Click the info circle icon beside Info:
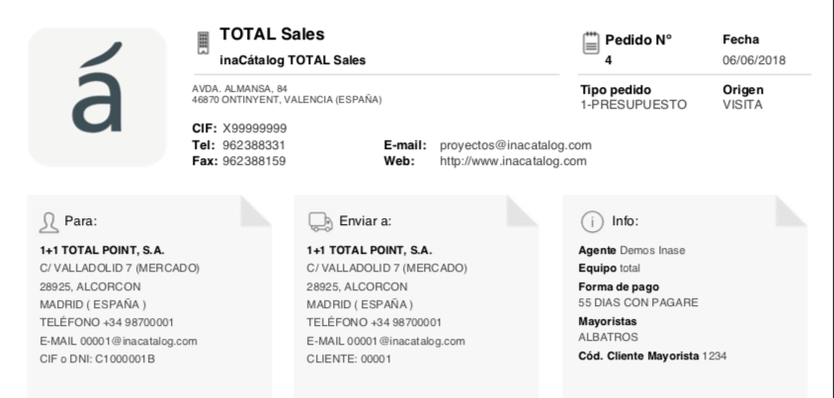The width and height of the screenshot is (834, 398). point(592,221)
